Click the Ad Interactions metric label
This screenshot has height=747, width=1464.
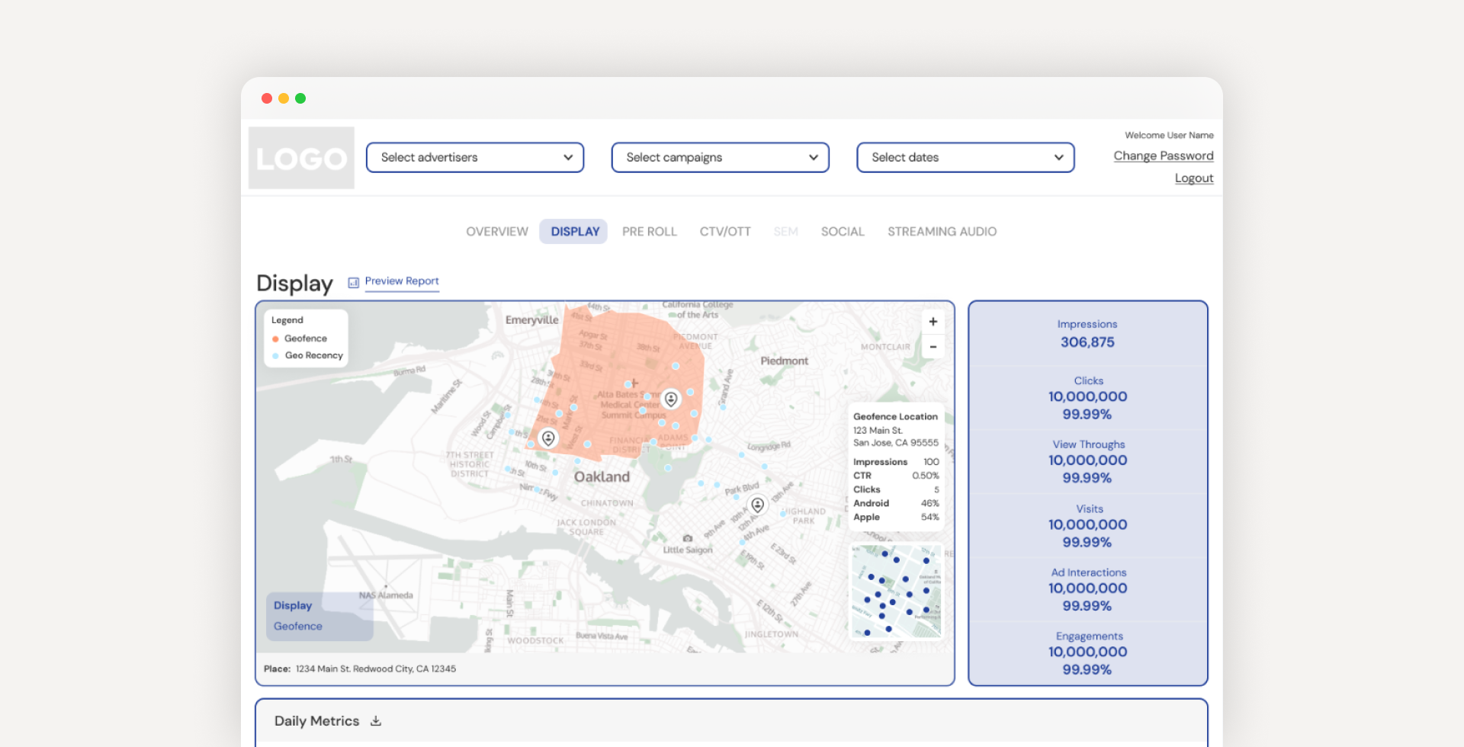pos(1088,572)
